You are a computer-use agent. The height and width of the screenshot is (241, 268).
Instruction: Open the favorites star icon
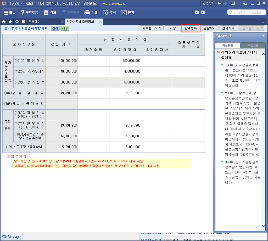10,22
